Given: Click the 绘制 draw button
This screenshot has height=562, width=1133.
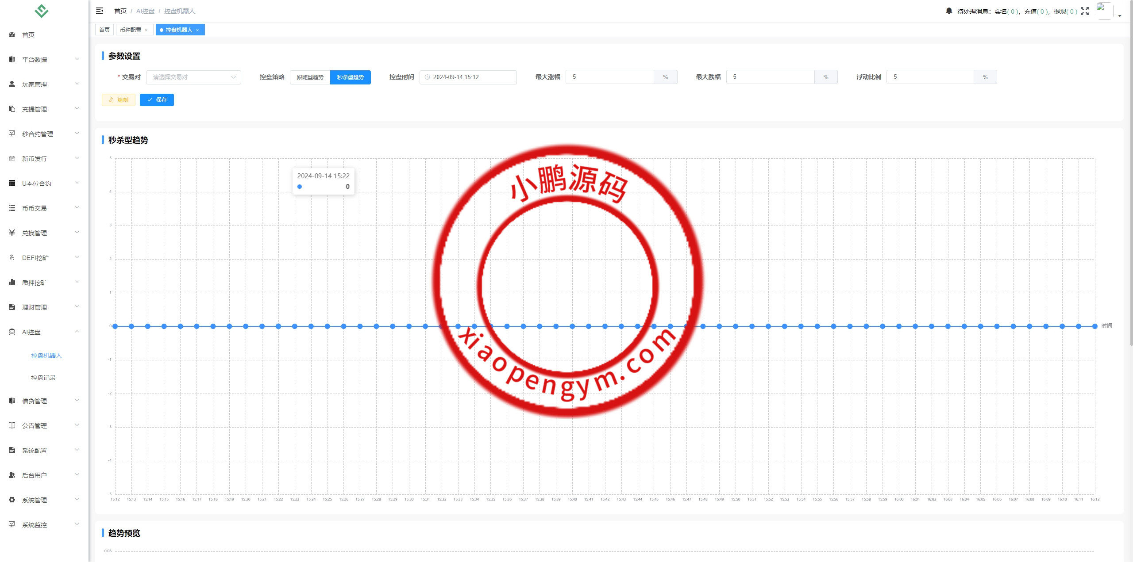Looking at the screenshot, I should pos(119,100).
